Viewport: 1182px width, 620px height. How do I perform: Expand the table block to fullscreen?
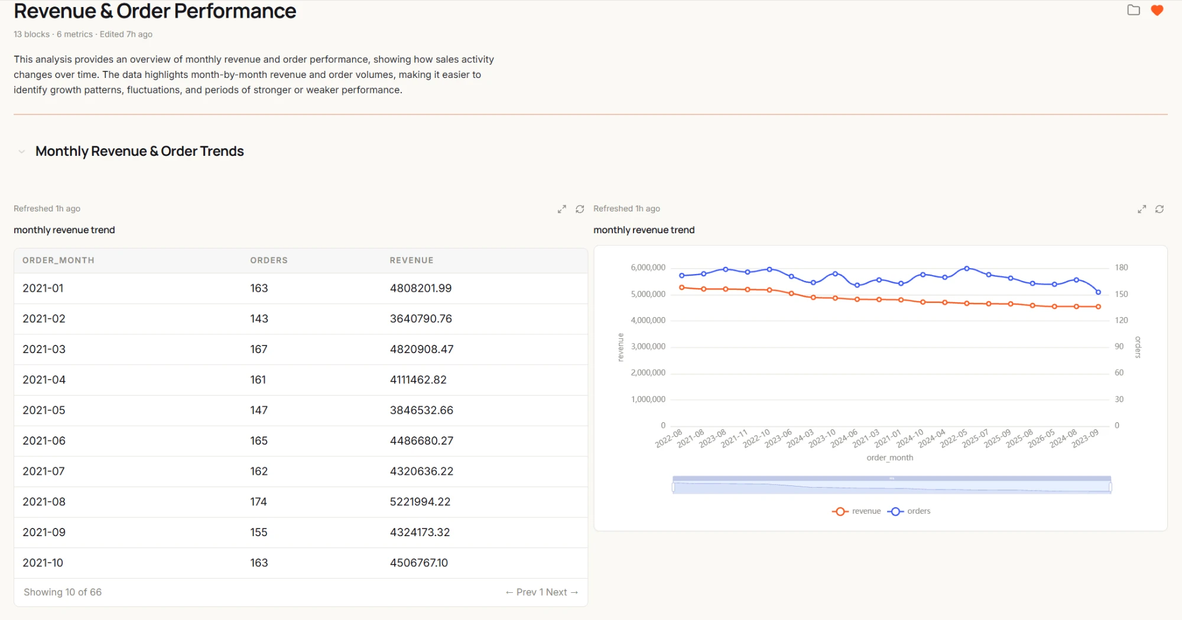pos(562,209)
